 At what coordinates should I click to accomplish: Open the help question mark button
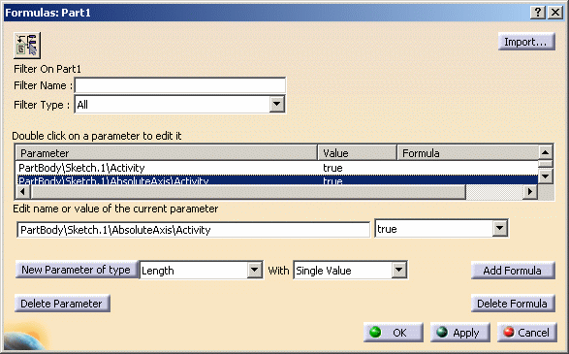coord(538,13)
